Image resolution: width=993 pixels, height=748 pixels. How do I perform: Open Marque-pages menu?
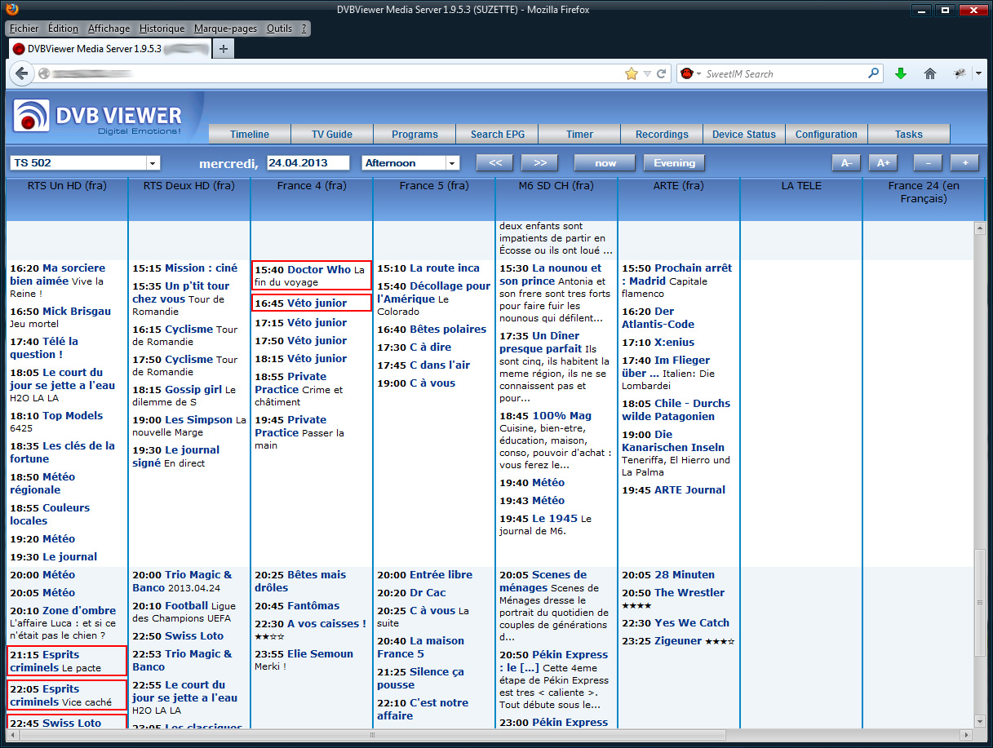coord(225,29)
